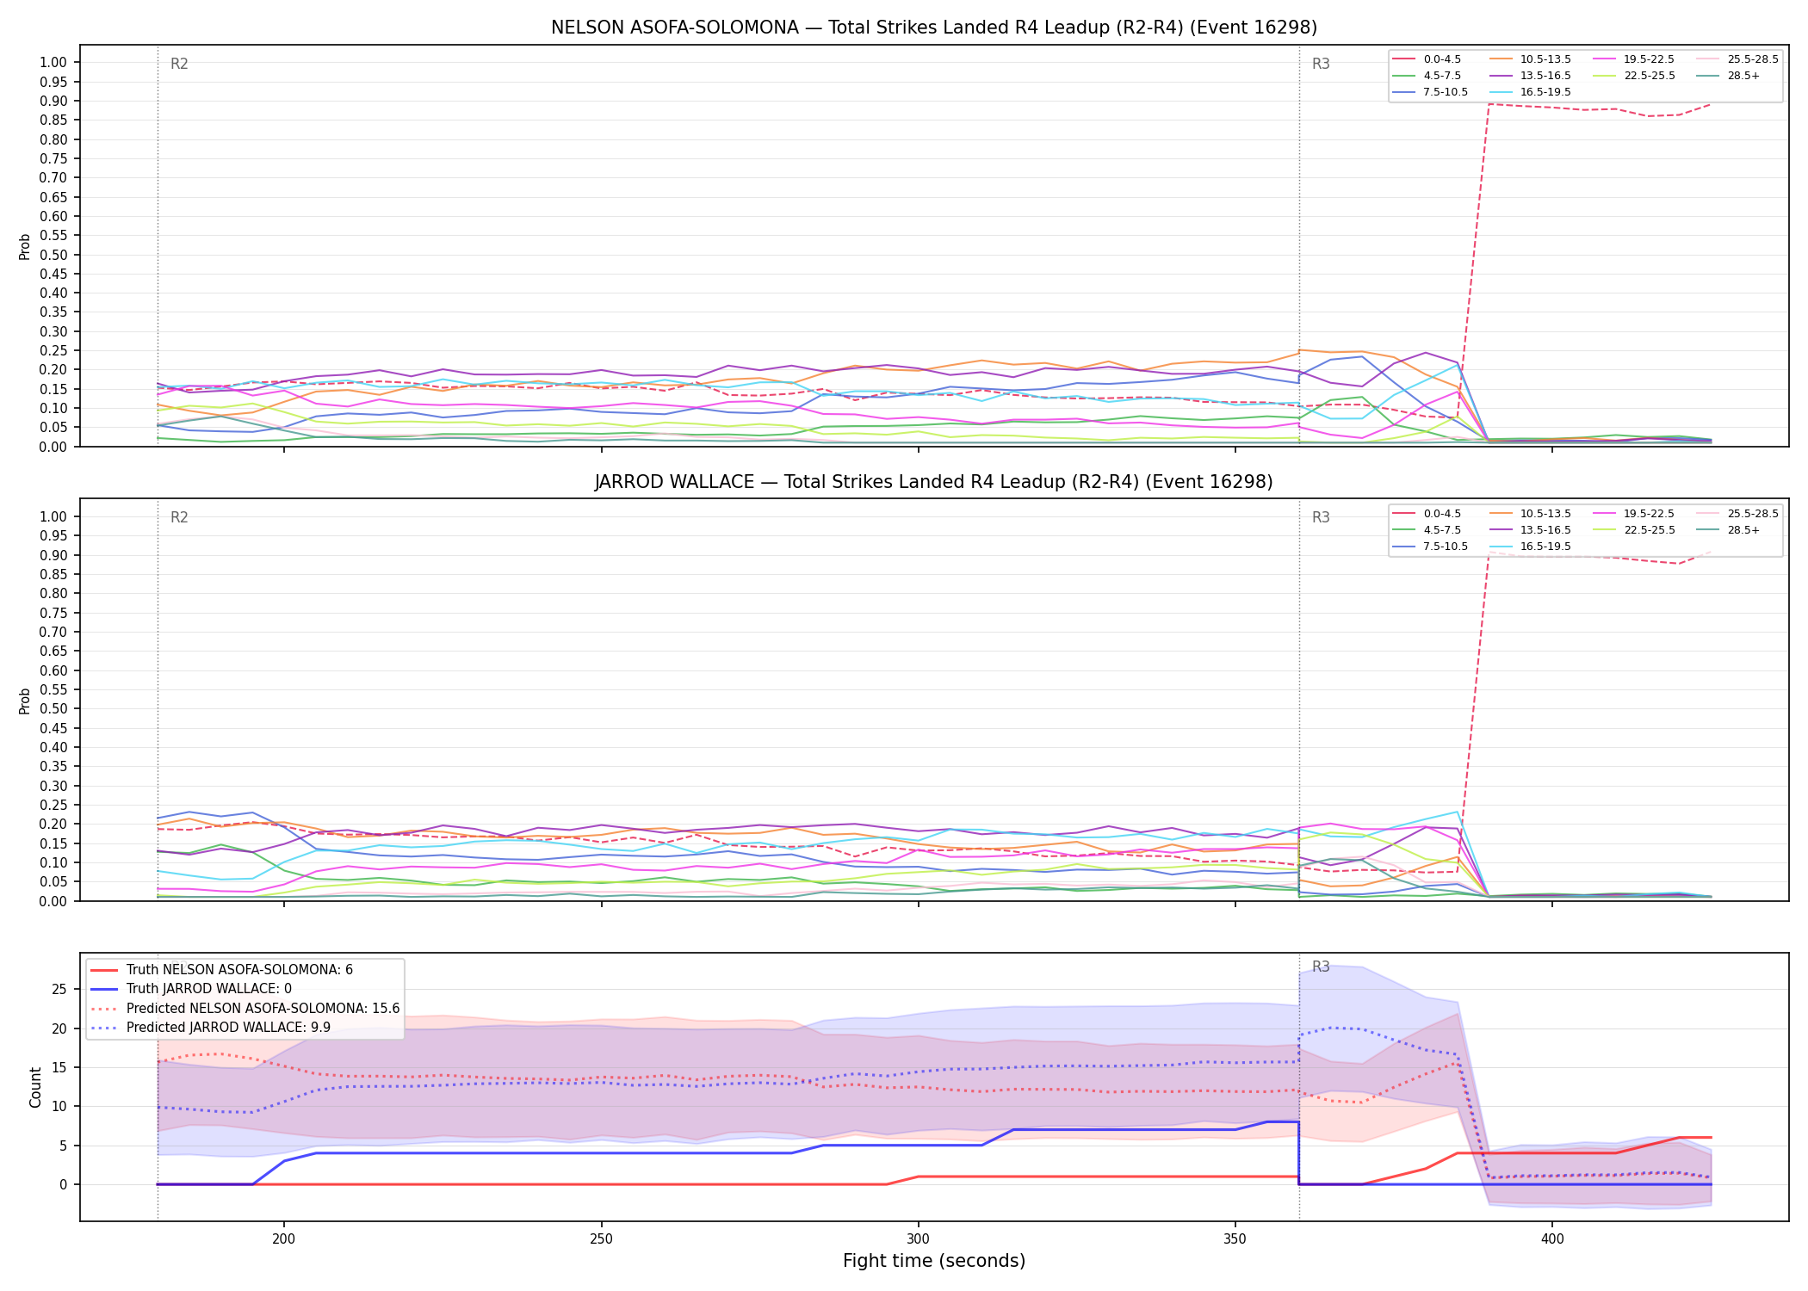Click the 300 tick on the time axis

point(919,1238)
